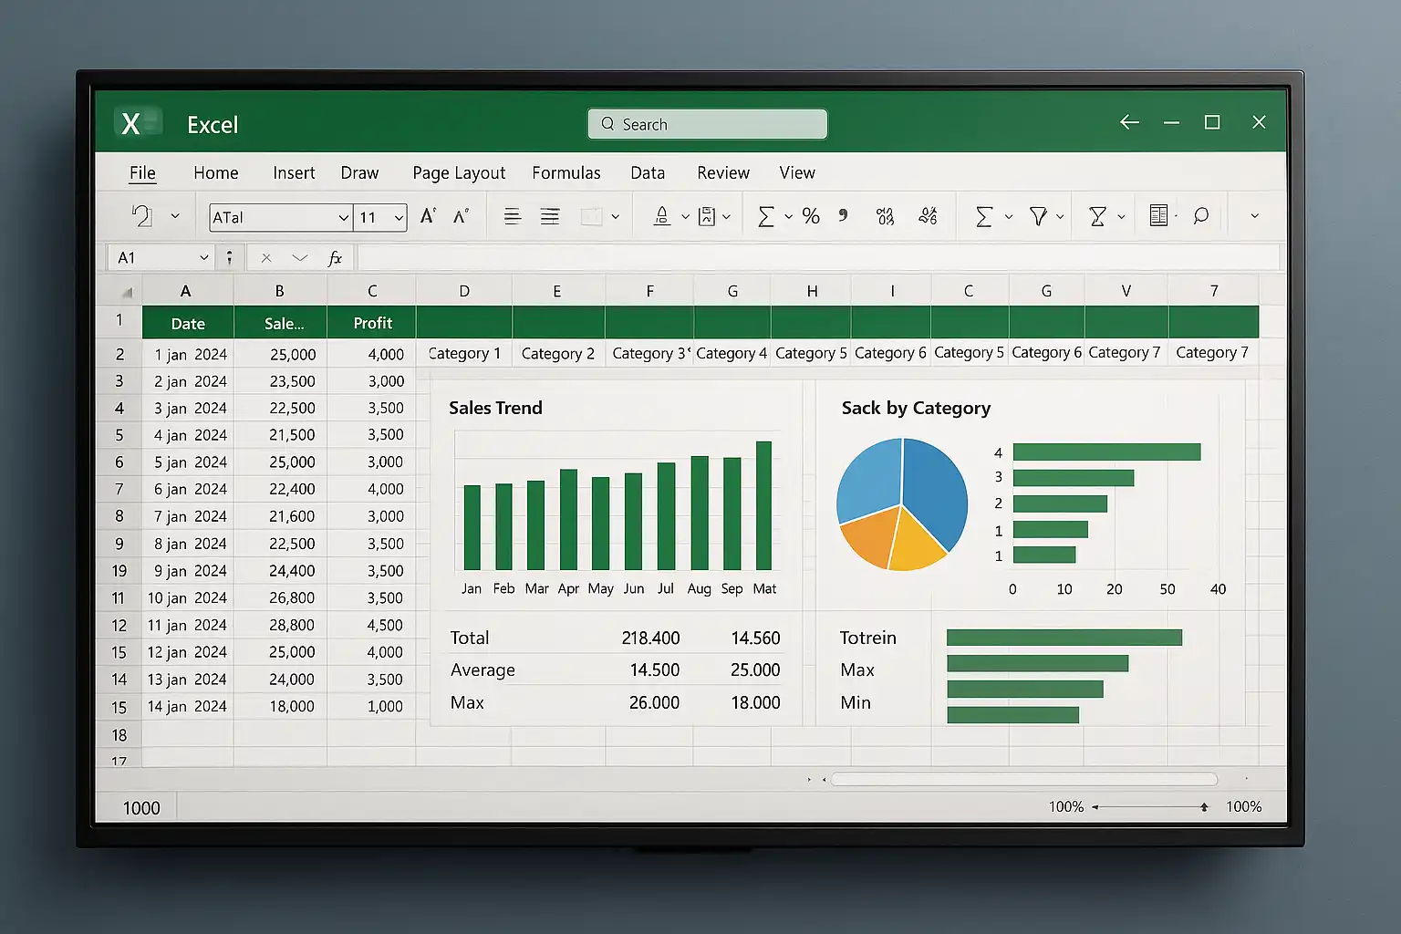Cancel formula entry with the X icon
This screenshot has width=1401, height=934.
point(266,258)
